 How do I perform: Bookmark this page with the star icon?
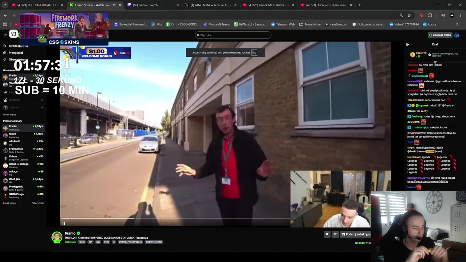pos(409,15)
